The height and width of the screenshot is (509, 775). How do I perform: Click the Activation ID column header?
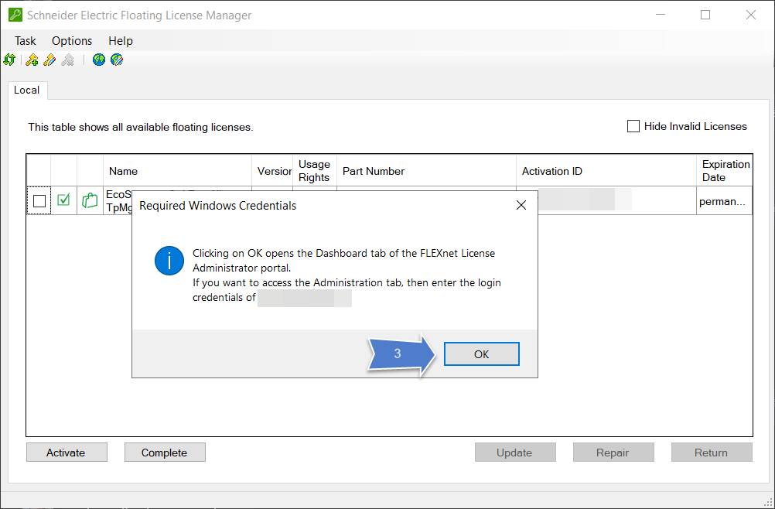[x=606, y=171]
